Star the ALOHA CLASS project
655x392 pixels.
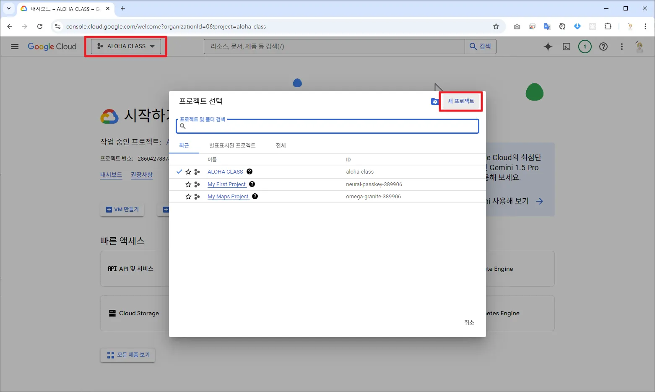(x=188, y=172)
